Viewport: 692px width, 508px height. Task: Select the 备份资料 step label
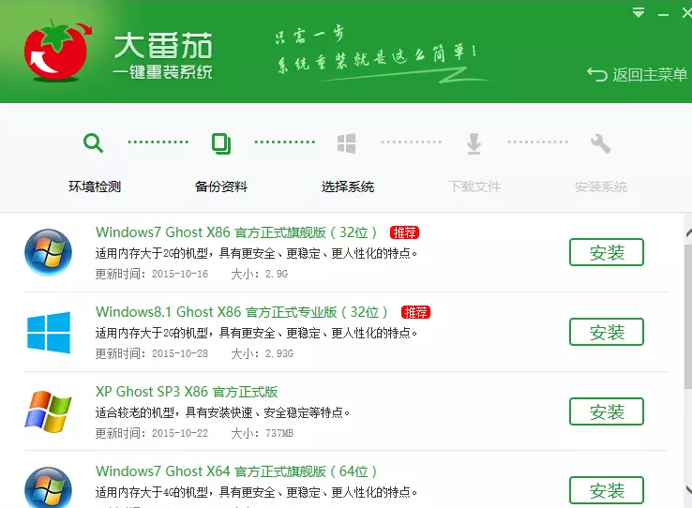point(221,187)
